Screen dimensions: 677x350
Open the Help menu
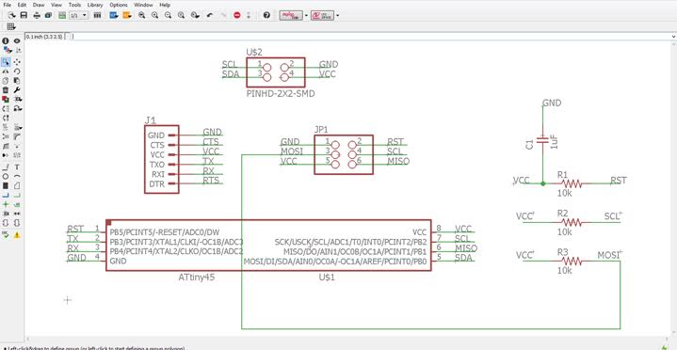click(x=165, y=5)
